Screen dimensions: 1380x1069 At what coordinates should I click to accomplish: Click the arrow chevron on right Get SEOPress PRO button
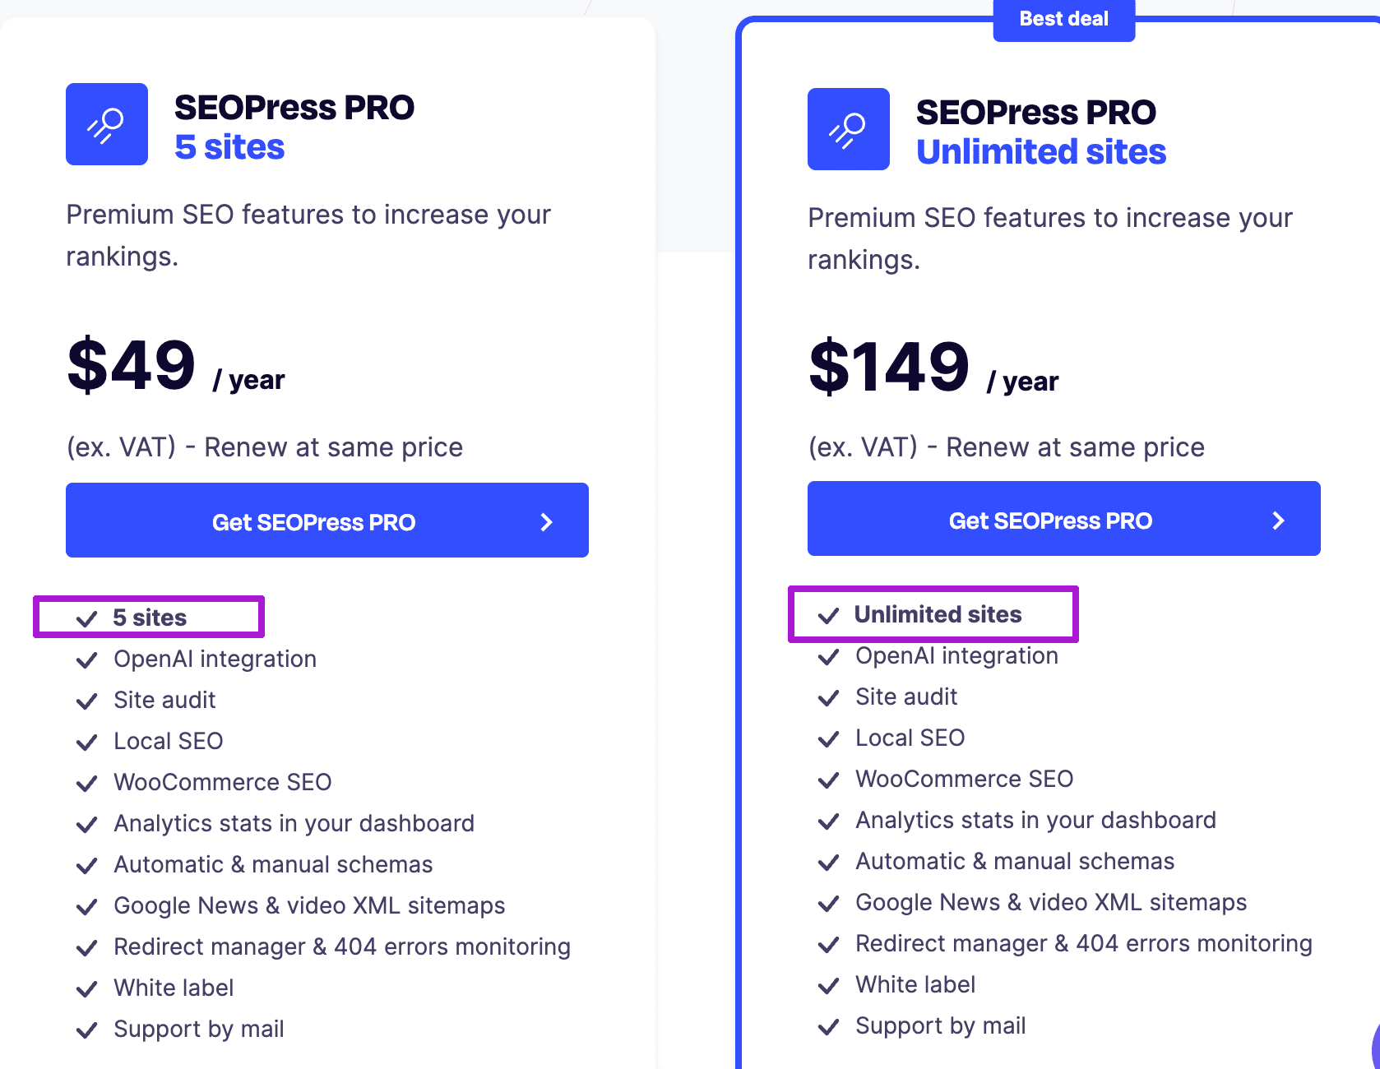click(x=1277, y=520)
